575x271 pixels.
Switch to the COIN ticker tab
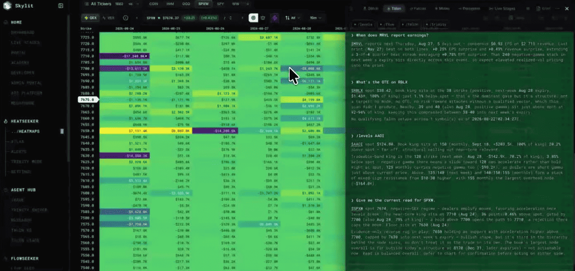click(154, 4)
